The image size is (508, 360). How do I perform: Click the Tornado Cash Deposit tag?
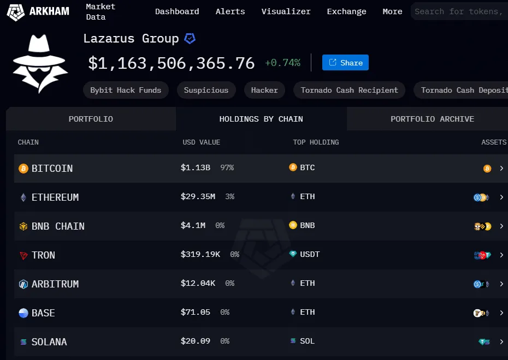coord(461,90)
